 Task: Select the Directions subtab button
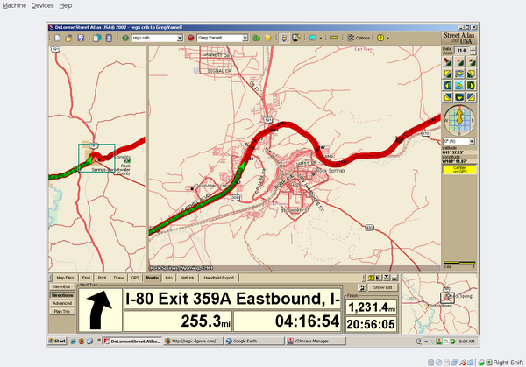coord(62,295)
